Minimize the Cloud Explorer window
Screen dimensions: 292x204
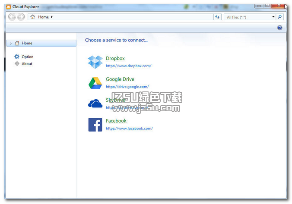259,6
